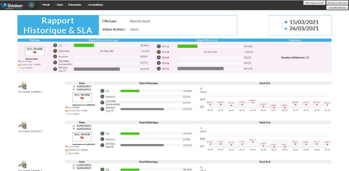The image size is (349, 171).
Task: Click the green SLA up-arrow status icon
Action: 159,46
